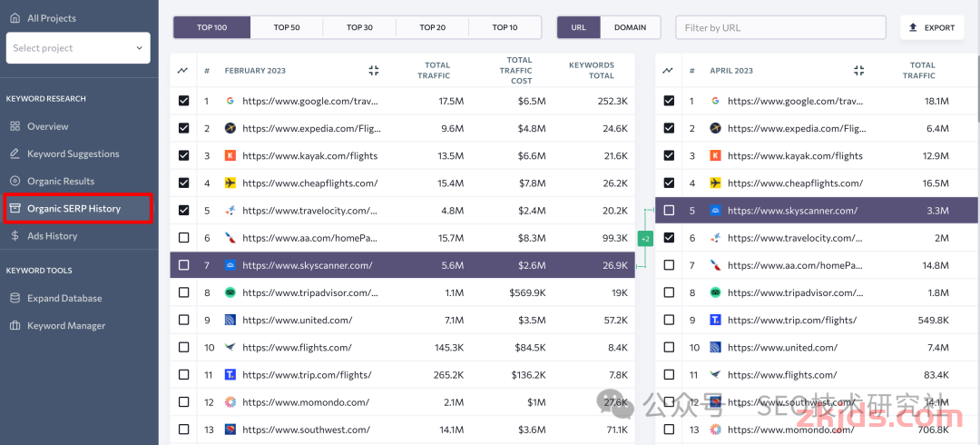Click Cheapflights favicon in February table
Viewport: 980px width, 445px height.
point(230,183)
